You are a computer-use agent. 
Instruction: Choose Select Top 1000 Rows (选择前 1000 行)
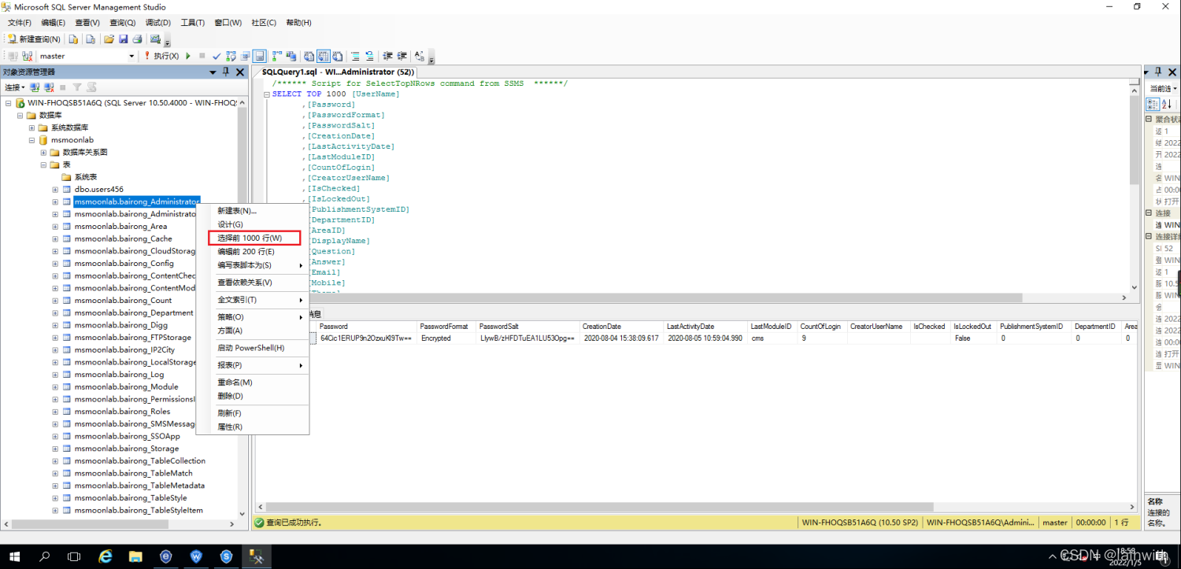[x=254, y=238]
